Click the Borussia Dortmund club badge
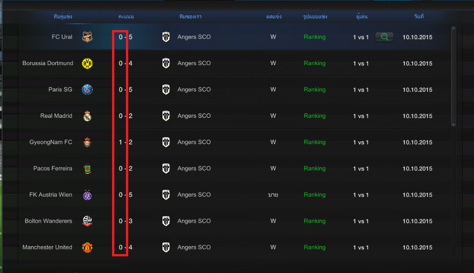 click(x=87, y=63)
